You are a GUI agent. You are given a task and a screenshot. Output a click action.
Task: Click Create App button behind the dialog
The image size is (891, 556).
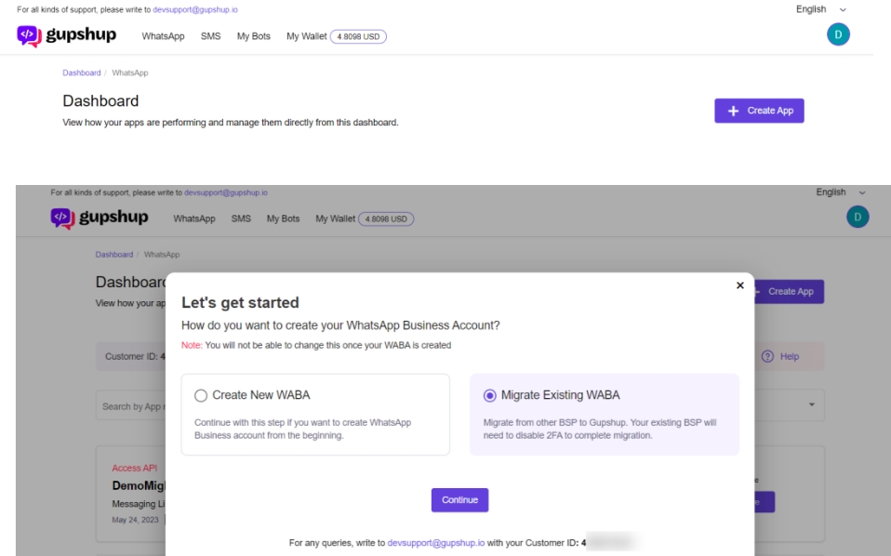(x=789, y=291)
